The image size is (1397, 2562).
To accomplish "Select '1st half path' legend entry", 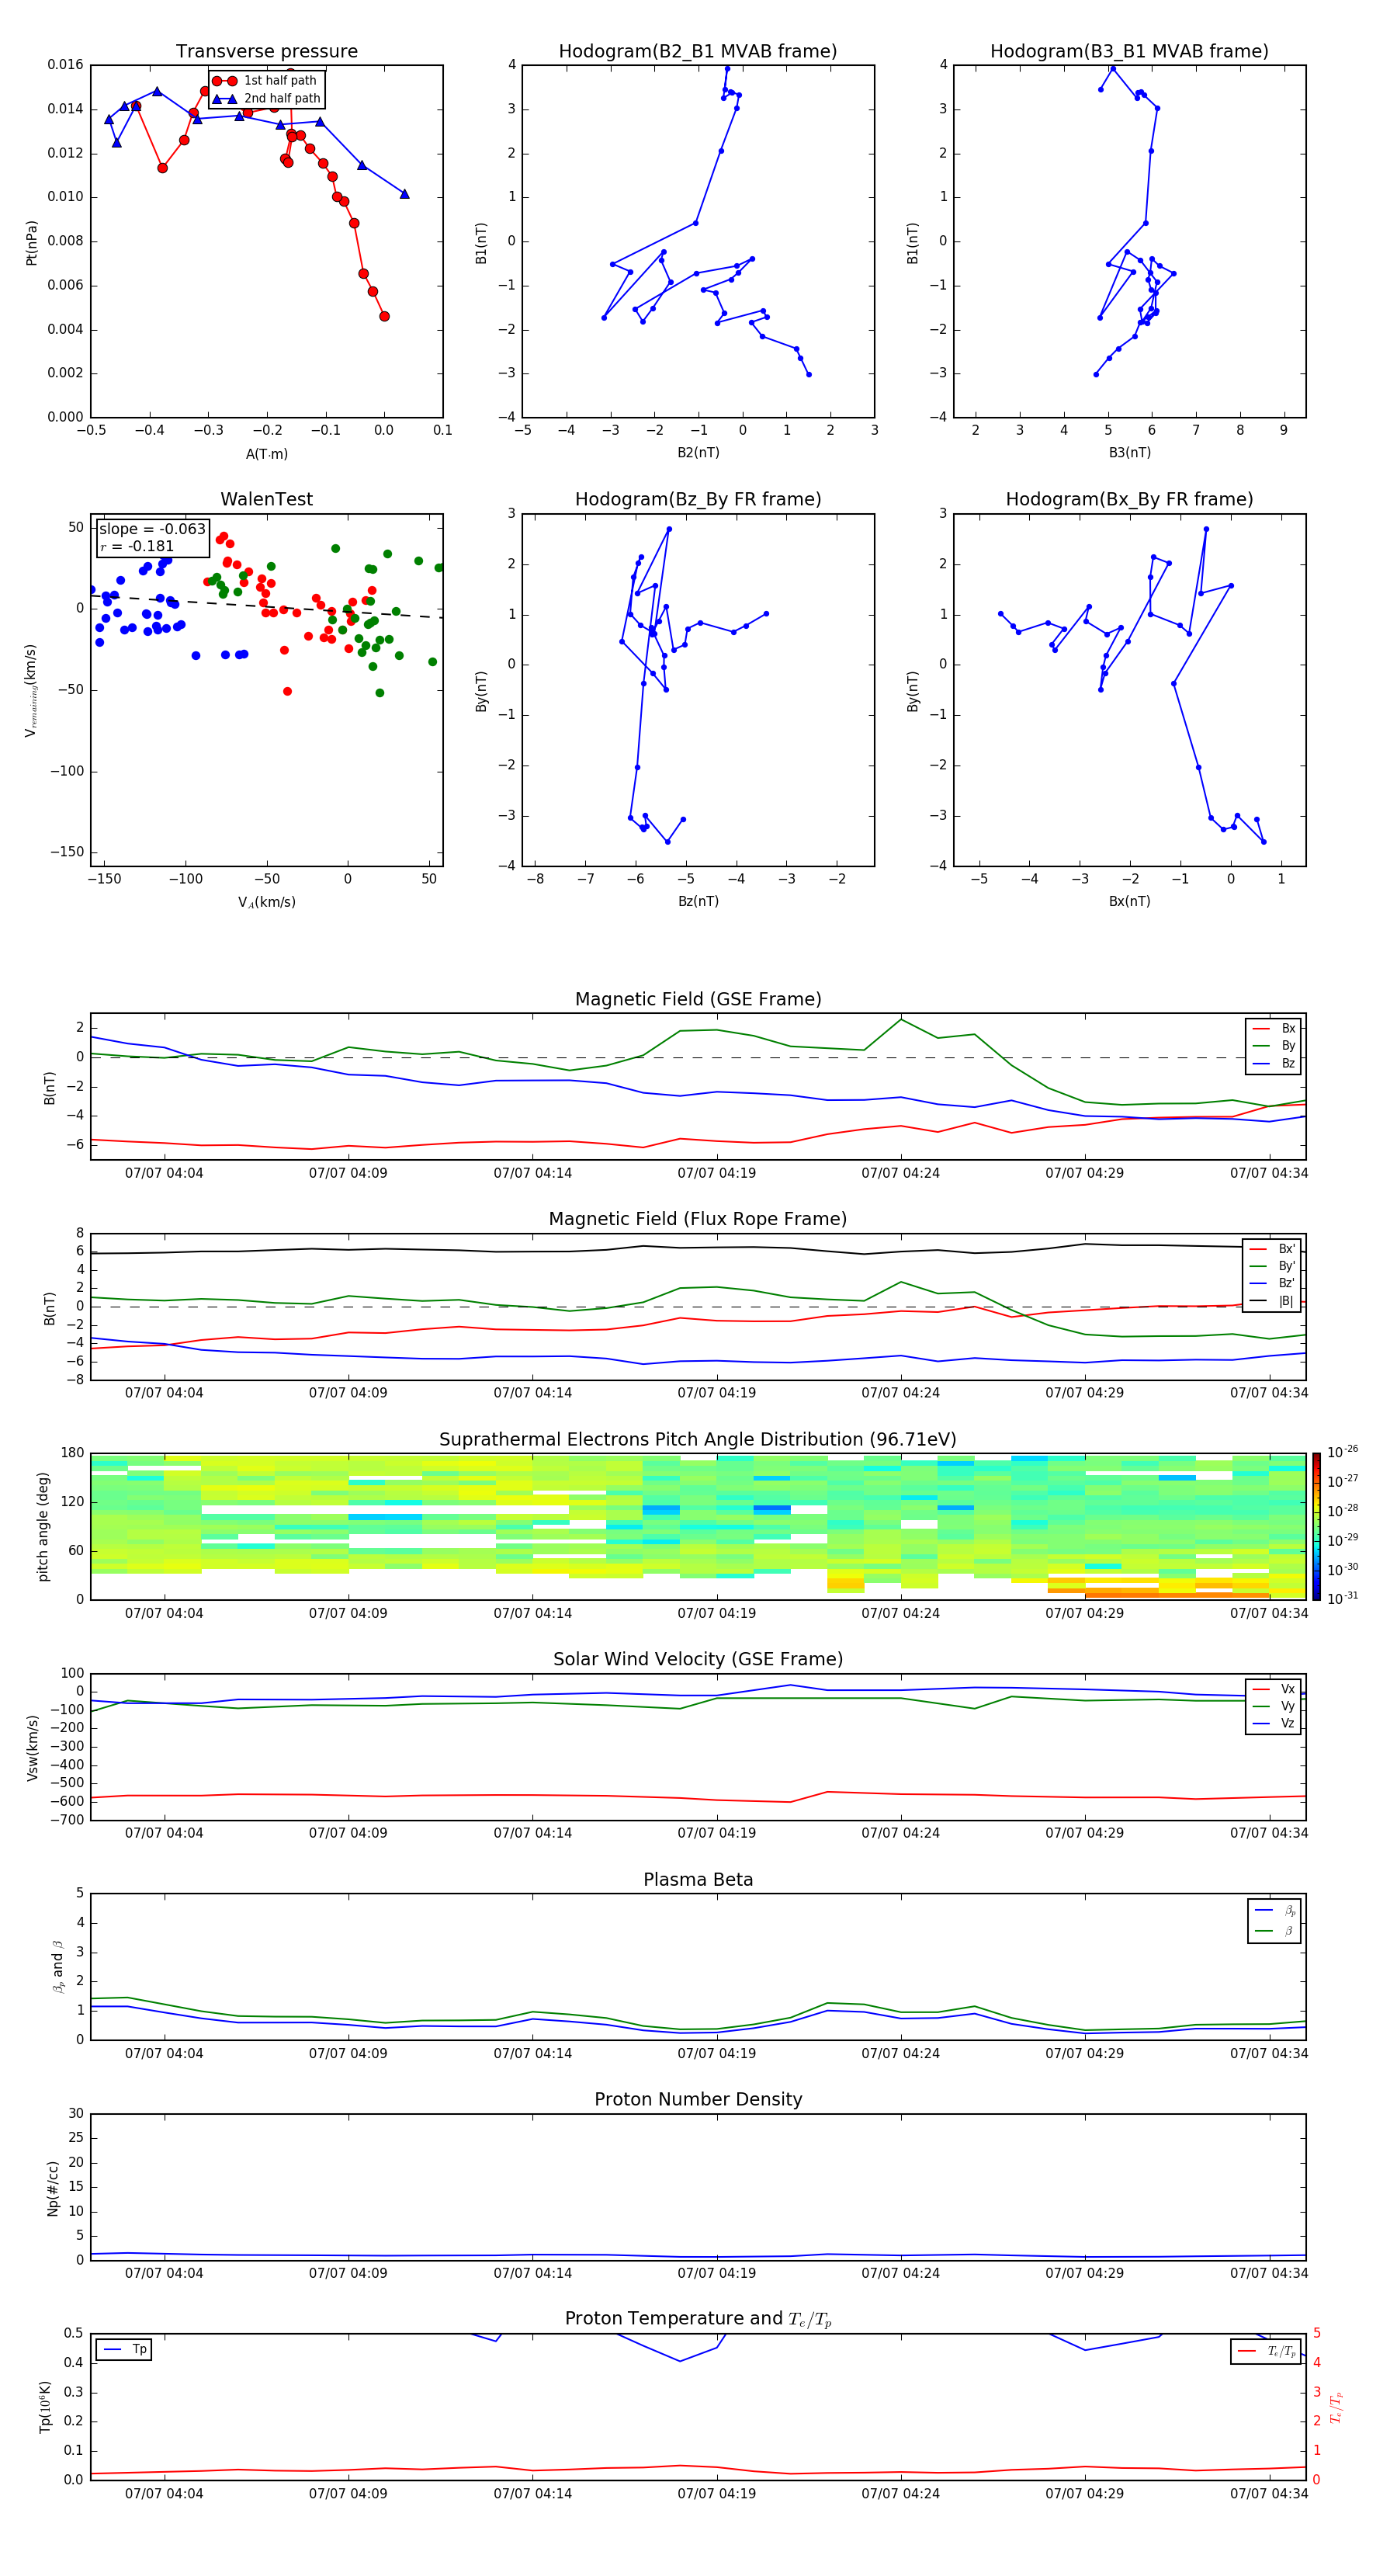I will (265, 81).
